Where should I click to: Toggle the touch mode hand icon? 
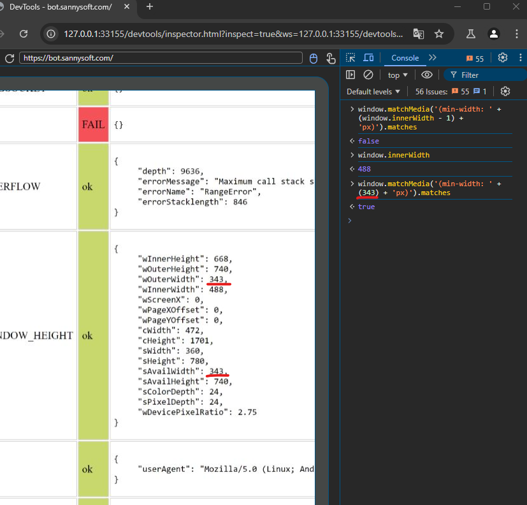point(331,58)
